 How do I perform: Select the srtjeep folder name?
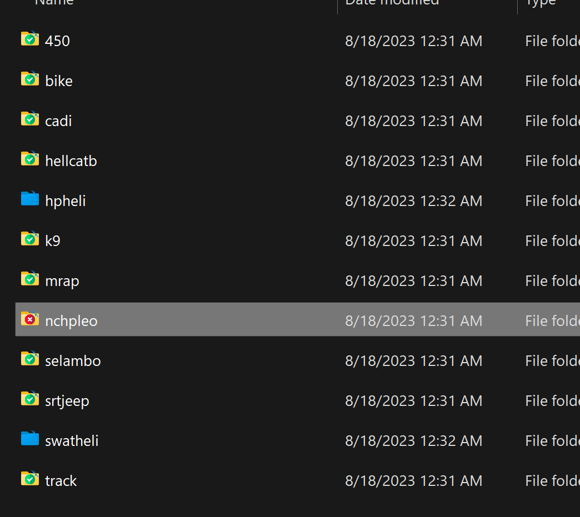(x=67, y=401)
